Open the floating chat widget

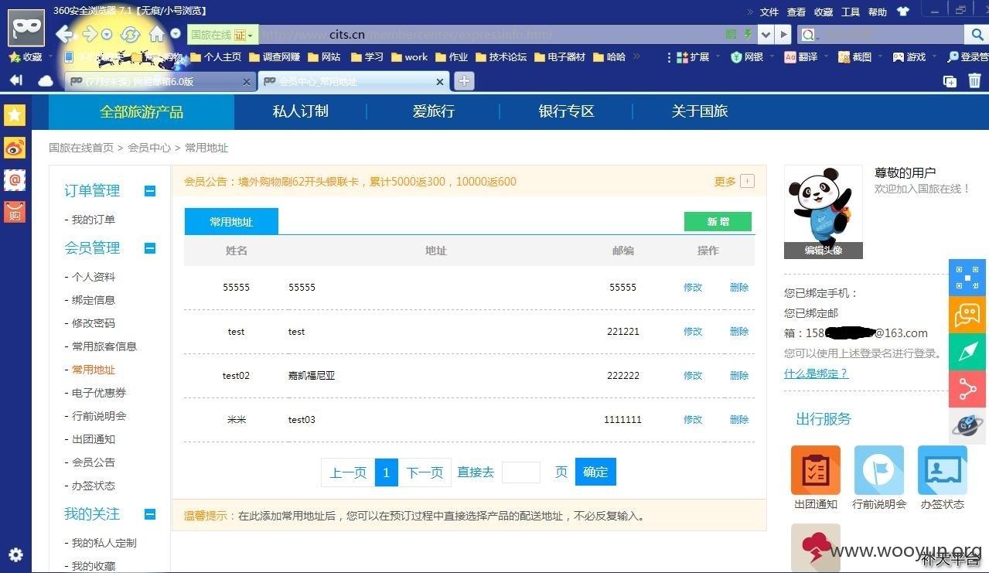pos(967,315)
